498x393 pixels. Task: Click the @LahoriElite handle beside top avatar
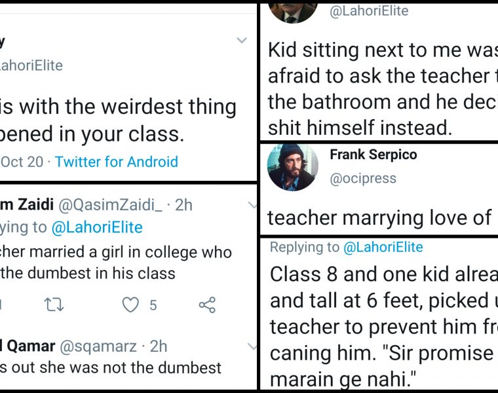coord(369,10)
